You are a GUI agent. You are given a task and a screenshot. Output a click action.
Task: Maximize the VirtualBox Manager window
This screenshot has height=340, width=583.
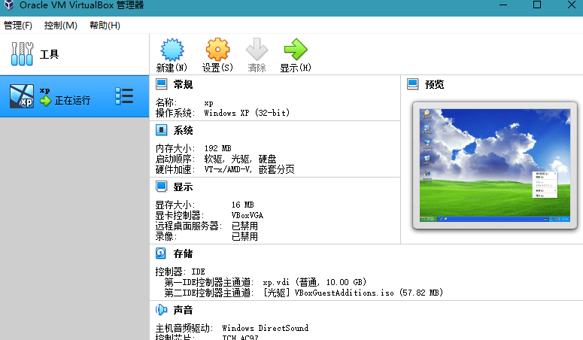(537, 5)
